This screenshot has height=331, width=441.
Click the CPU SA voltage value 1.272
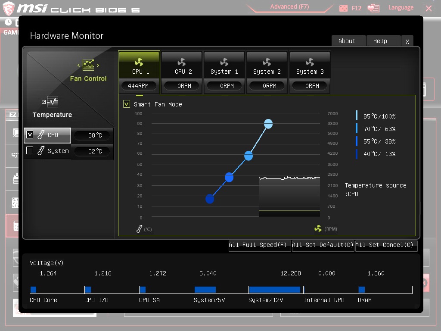point(158,273)
